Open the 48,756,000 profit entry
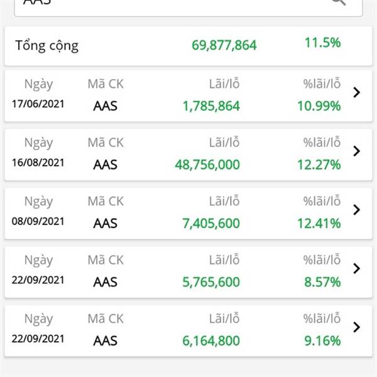Viewport: 377px width, 377px height. click(x=207, y=165)
